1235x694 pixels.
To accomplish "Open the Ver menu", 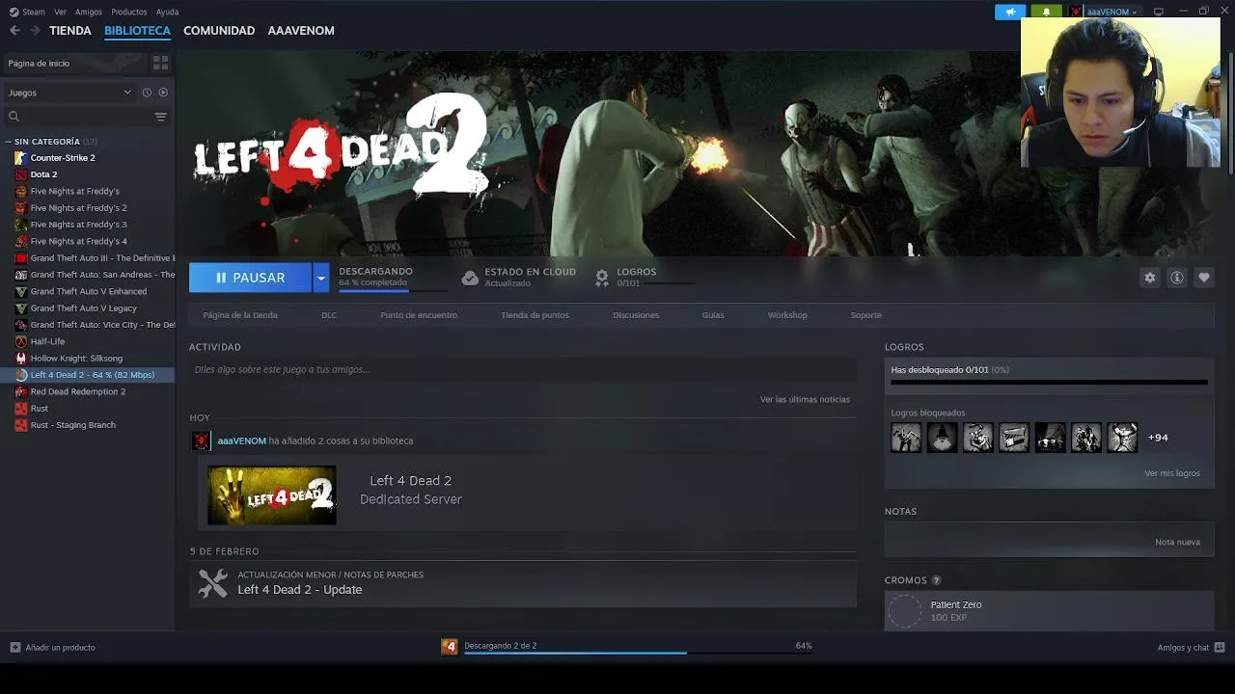I will tap(60, 12).
